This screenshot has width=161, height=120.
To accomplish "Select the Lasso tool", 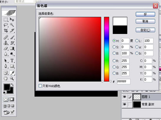I will tap(6, 25).
